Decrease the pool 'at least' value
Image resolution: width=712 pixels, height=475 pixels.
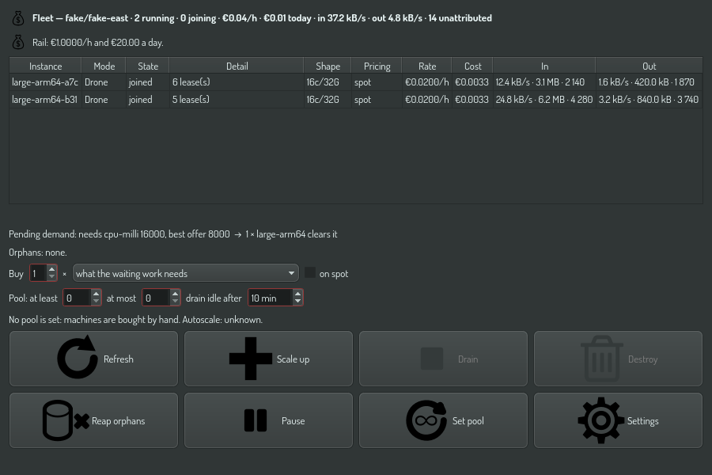(96, 302)
